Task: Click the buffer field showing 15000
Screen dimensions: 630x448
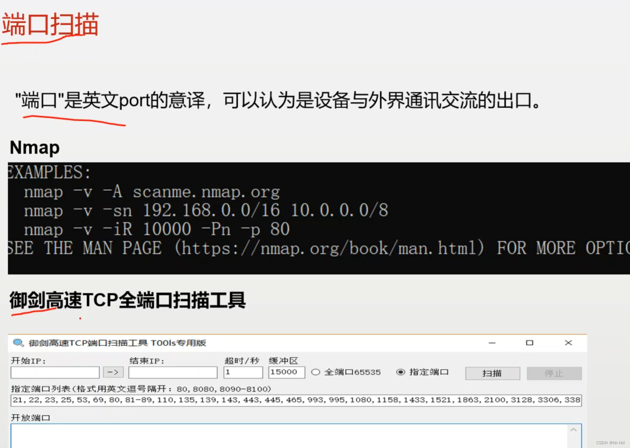Action: (287, 372)
